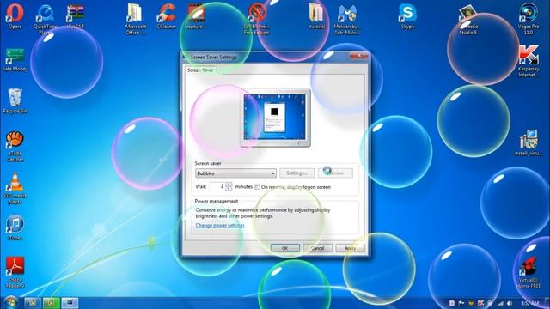Image resolution: width=550 pixels, height=309 pixels.
Task: Increase the Wait minutes spinner up arrow
Action: pos(229,185)
